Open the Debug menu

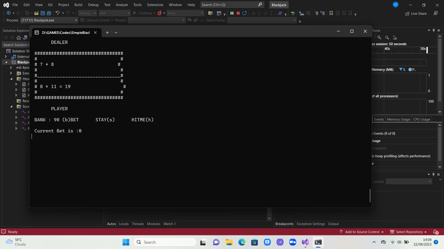pyautogui.click(x=93, y=5)
